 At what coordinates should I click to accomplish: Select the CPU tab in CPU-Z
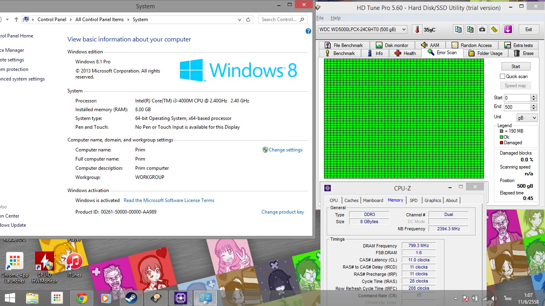[x=334, y=200]
